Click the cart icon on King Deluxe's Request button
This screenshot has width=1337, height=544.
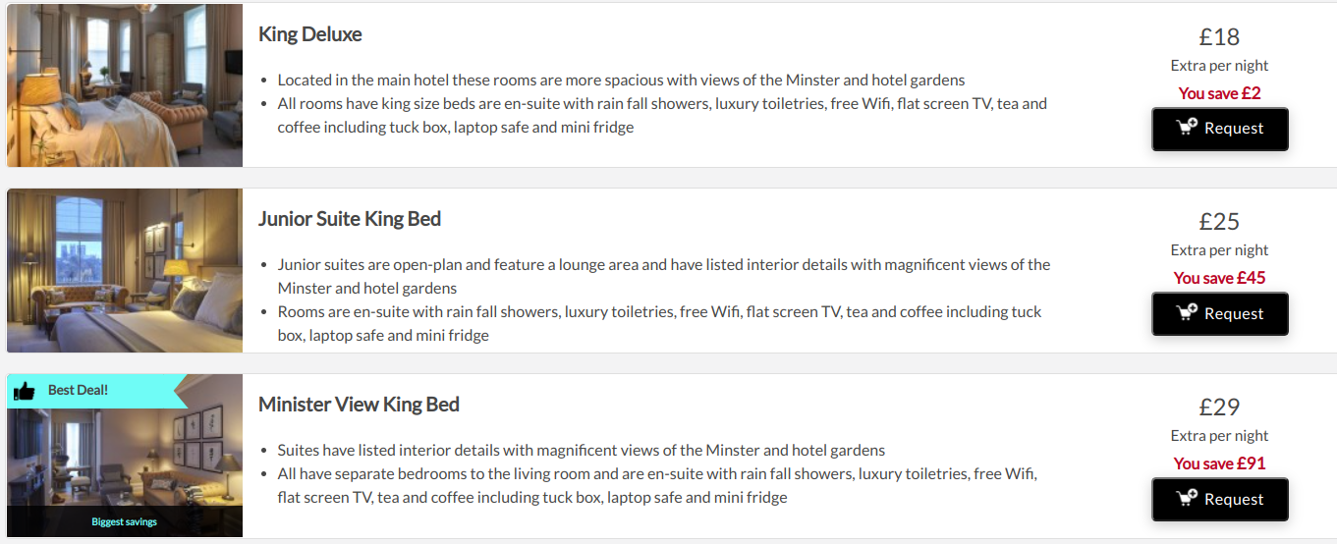pyautogui.click(x=1187, y=127)
